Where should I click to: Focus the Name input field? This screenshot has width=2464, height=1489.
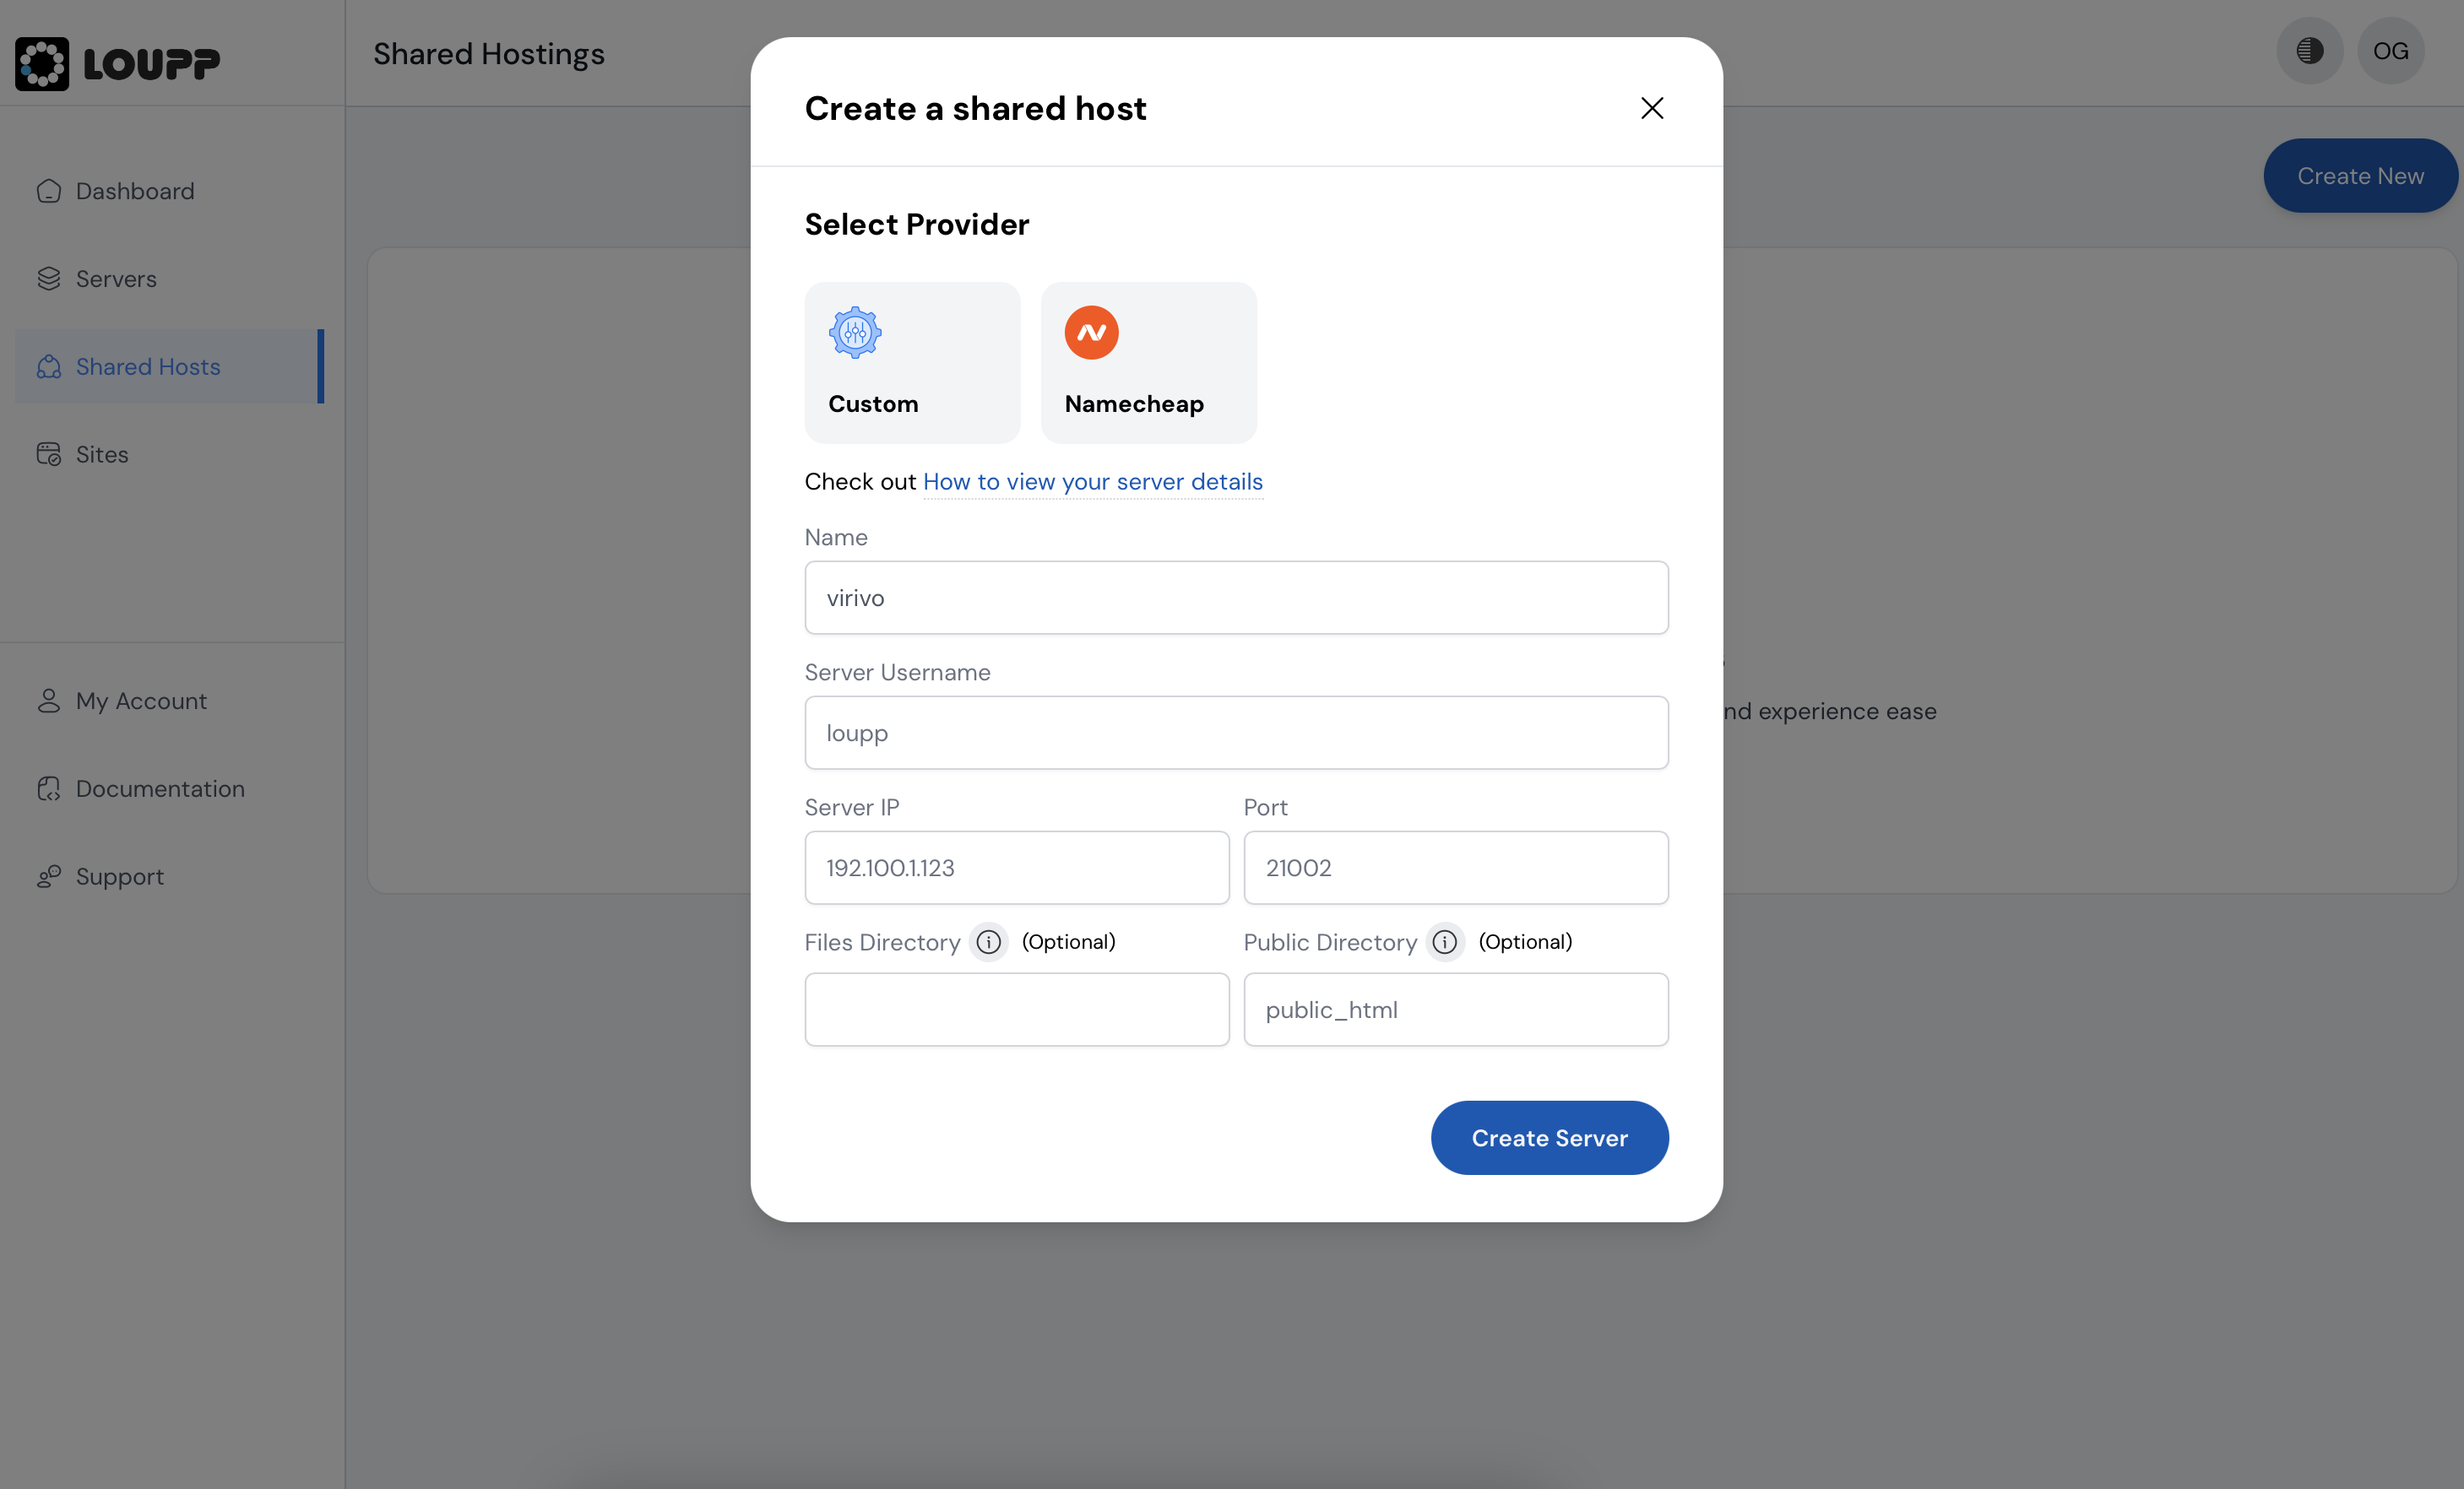1236,598
